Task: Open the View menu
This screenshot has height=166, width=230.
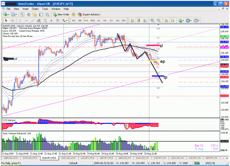Action: coord(16,9)
